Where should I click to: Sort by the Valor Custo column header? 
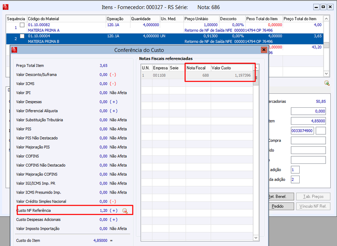222,67
